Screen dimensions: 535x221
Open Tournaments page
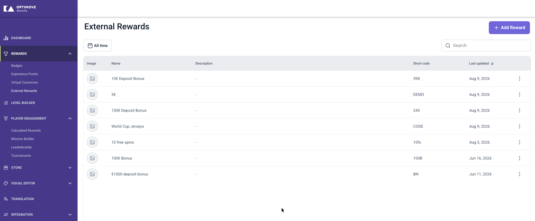click(21, 156)
